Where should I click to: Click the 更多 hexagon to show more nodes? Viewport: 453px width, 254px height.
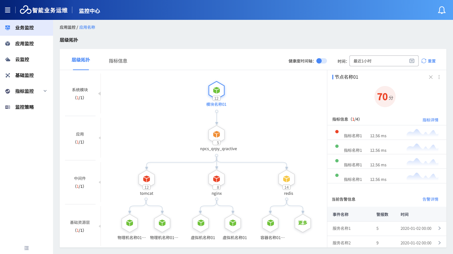pyautogui.click(x=303, y=223)
